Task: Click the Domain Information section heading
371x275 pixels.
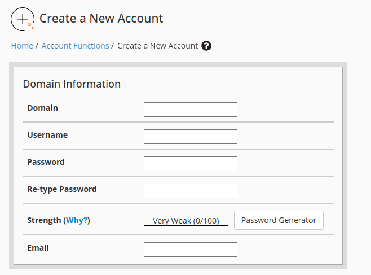Action: point(72,84)
